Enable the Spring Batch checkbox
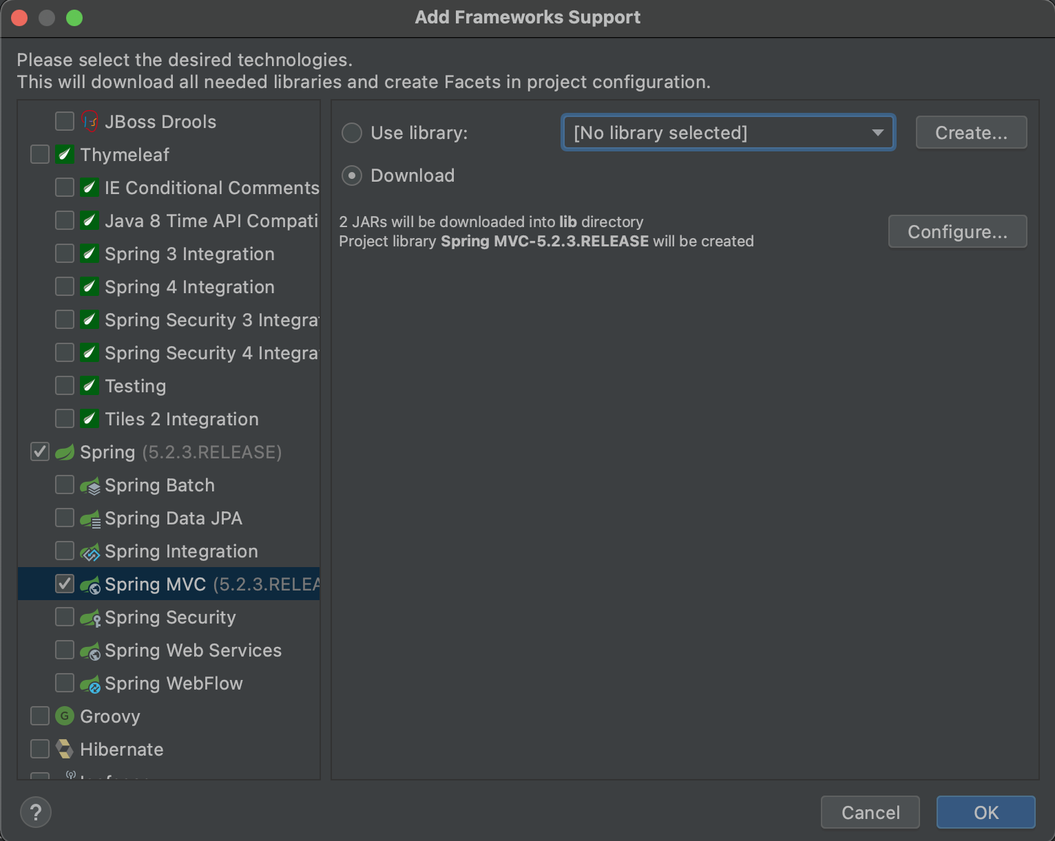Image resolution: width=1055 pixels, height=841 pixels. pyautogui.click(x=65, y=485)
